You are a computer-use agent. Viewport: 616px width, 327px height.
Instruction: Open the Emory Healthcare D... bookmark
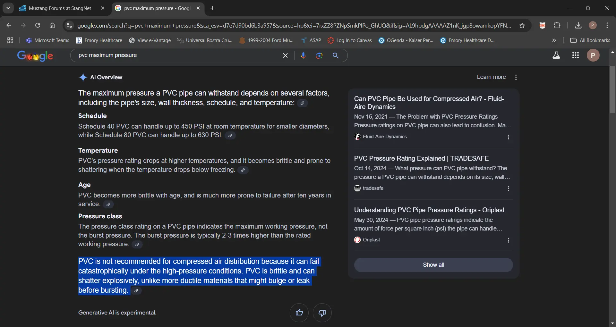(467, 40)
